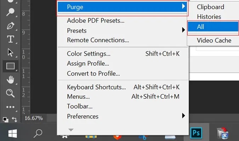This screenshot has width=239, height=141.
Task: Click the 16.67% zoom level field
Action: pyautogui.click(x=34, y=118)
